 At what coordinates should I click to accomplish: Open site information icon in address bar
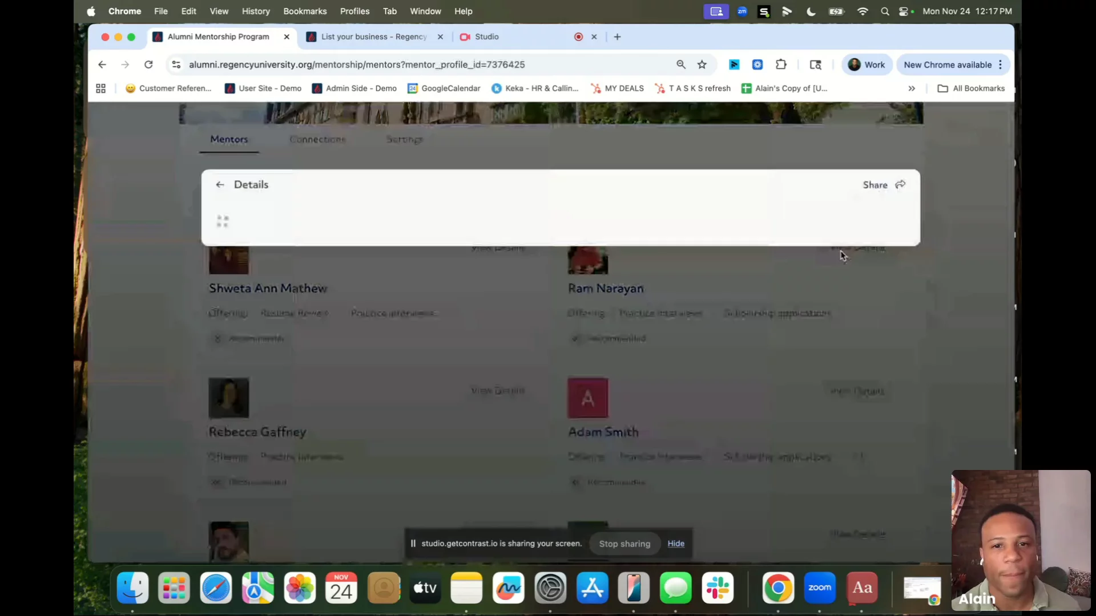point(176,65)
